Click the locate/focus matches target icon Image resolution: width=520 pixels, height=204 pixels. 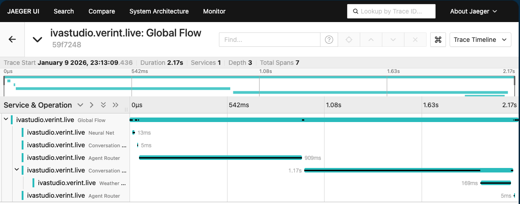point(348,40)
